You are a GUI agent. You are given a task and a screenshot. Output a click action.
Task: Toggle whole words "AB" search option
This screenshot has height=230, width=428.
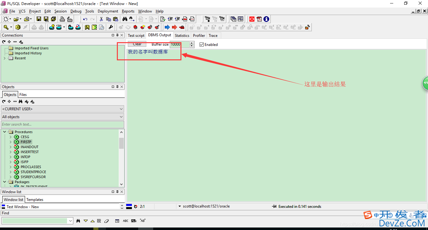(x=143, y=221)
